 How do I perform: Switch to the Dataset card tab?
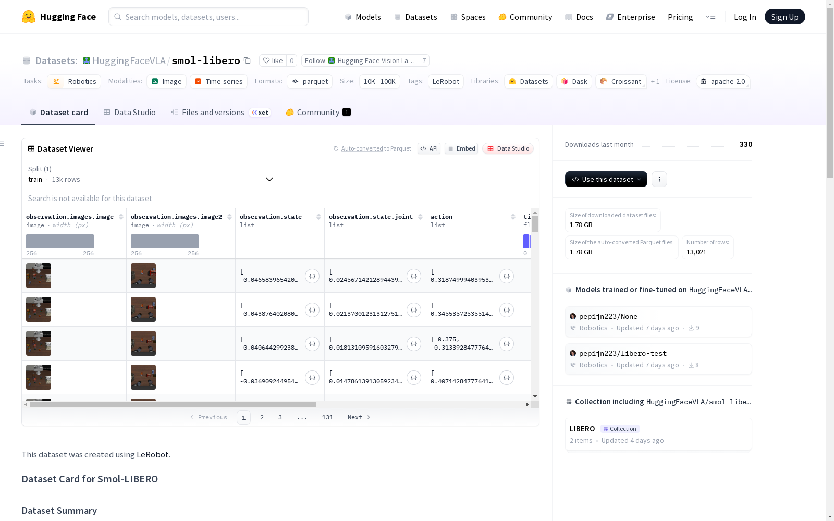pos(58,113)
